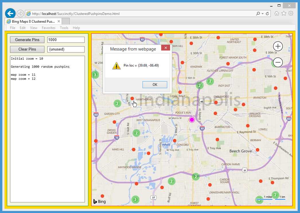Click the page URL in the address bar

coord(76,13)
